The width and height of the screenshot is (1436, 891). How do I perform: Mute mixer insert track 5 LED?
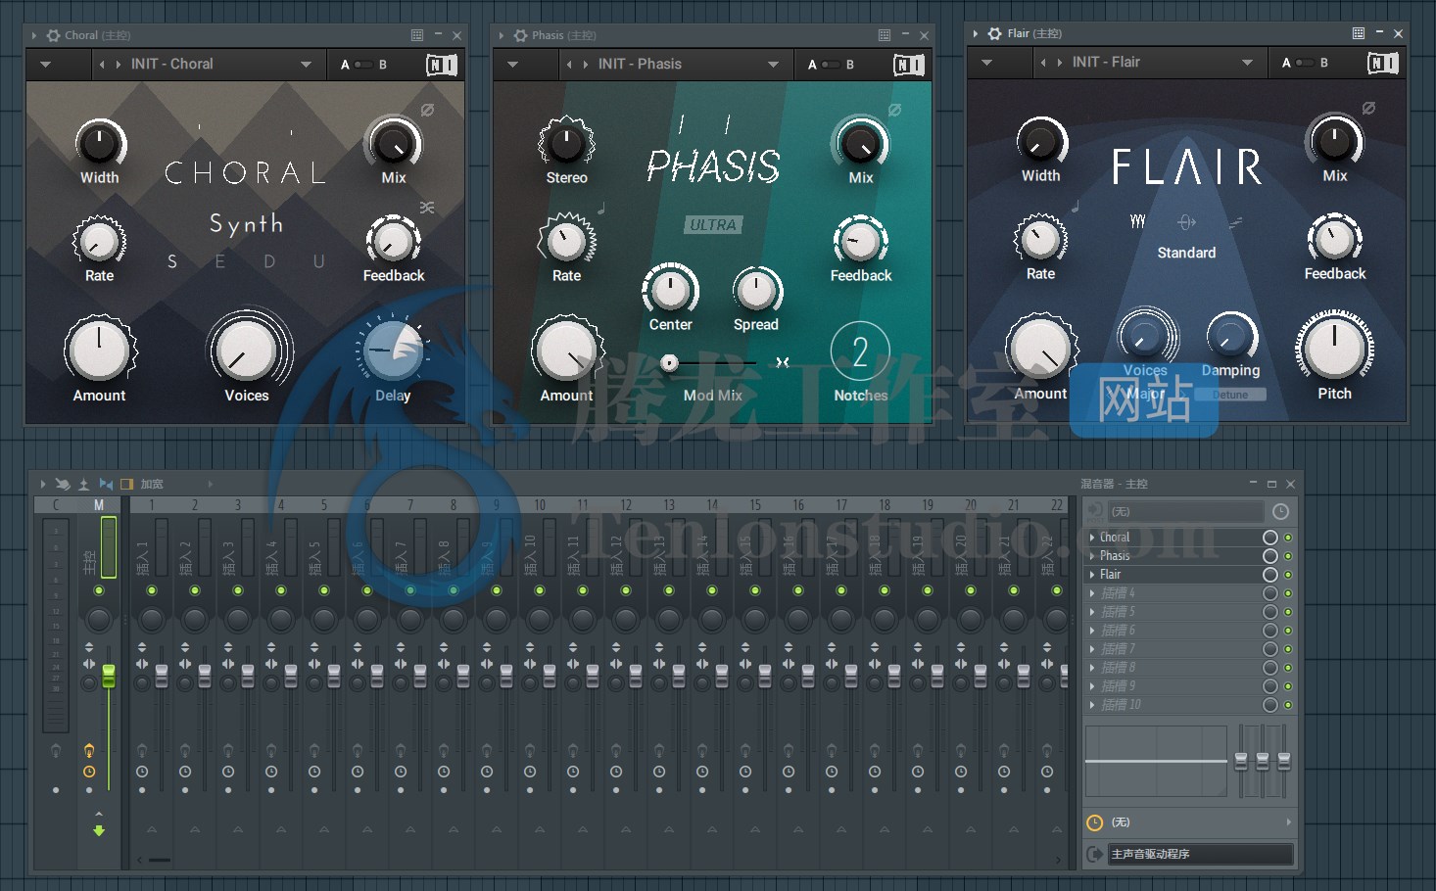pos(324,590)
